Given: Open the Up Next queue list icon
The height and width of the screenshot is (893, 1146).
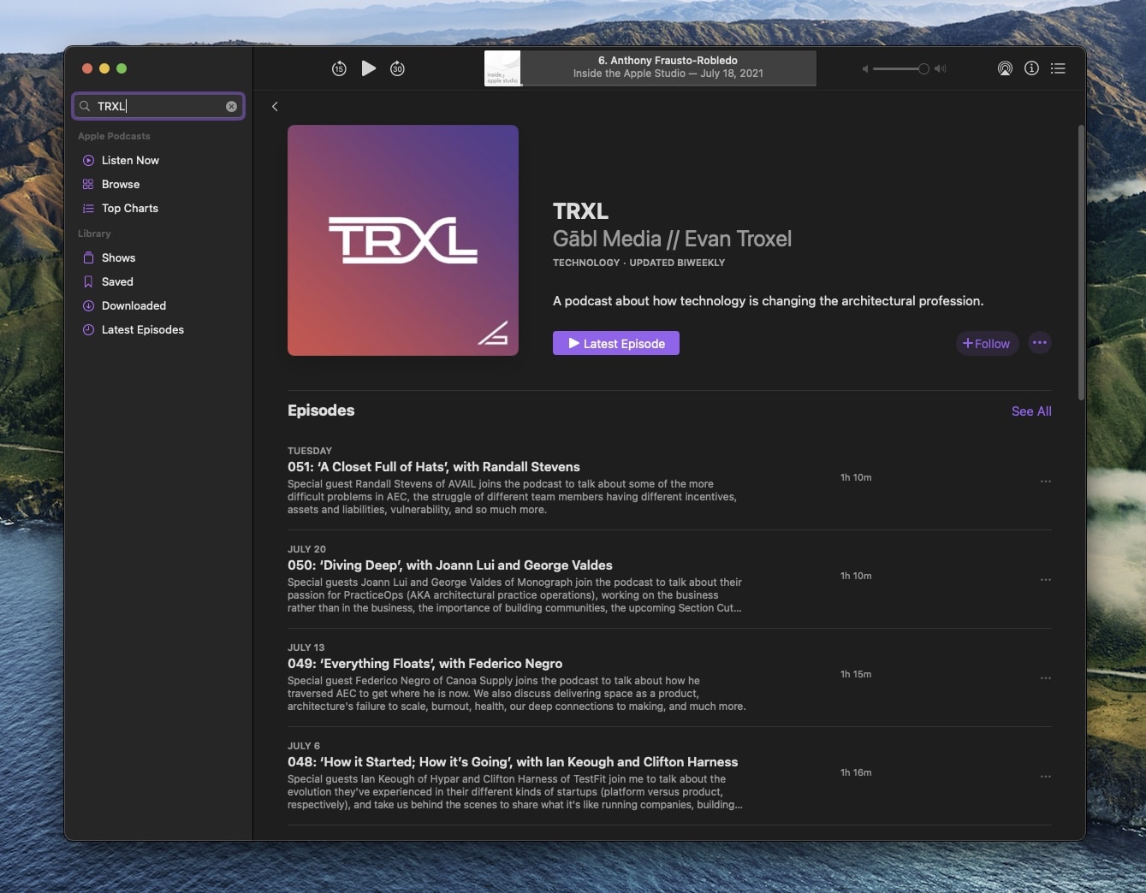Looking at the screenshot, I should pos(1058,68).
